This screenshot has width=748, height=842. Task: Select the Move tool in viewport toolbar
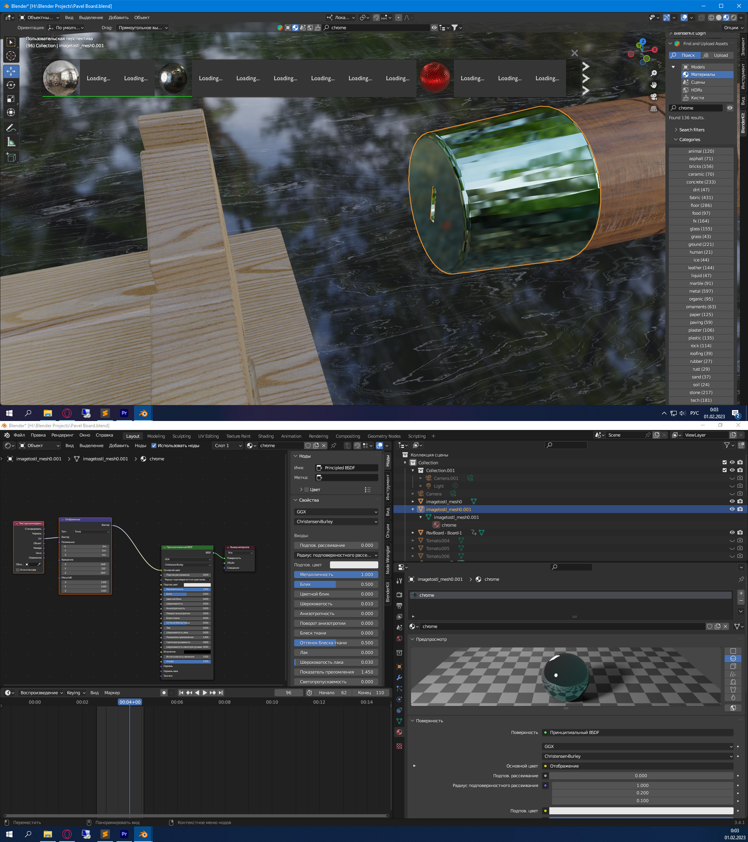click(11, 71)
